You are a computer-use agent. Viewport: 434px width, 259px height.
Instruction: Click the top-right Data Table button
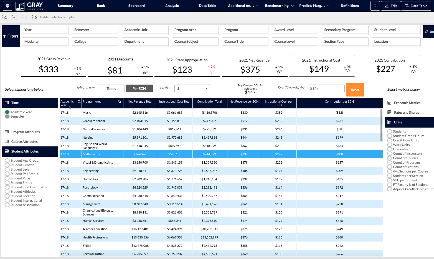[416, 6]
